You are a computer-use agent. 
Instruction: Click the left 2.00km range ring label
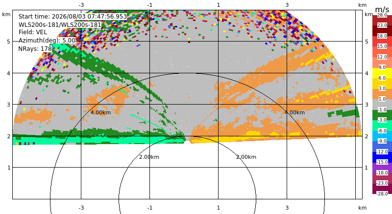pos(149,157)
